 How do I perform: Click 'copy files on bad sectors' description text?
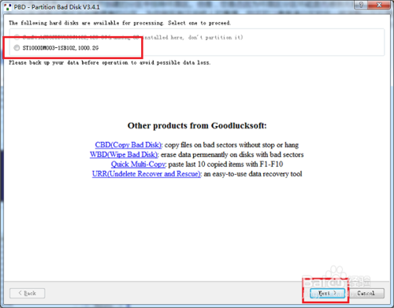[x=232, y=145]
